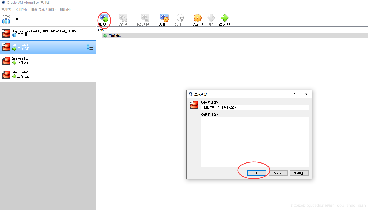Open 设置(S) gear icon in toolbar
This screenshot has height=210, width=368.
[197, 18]
